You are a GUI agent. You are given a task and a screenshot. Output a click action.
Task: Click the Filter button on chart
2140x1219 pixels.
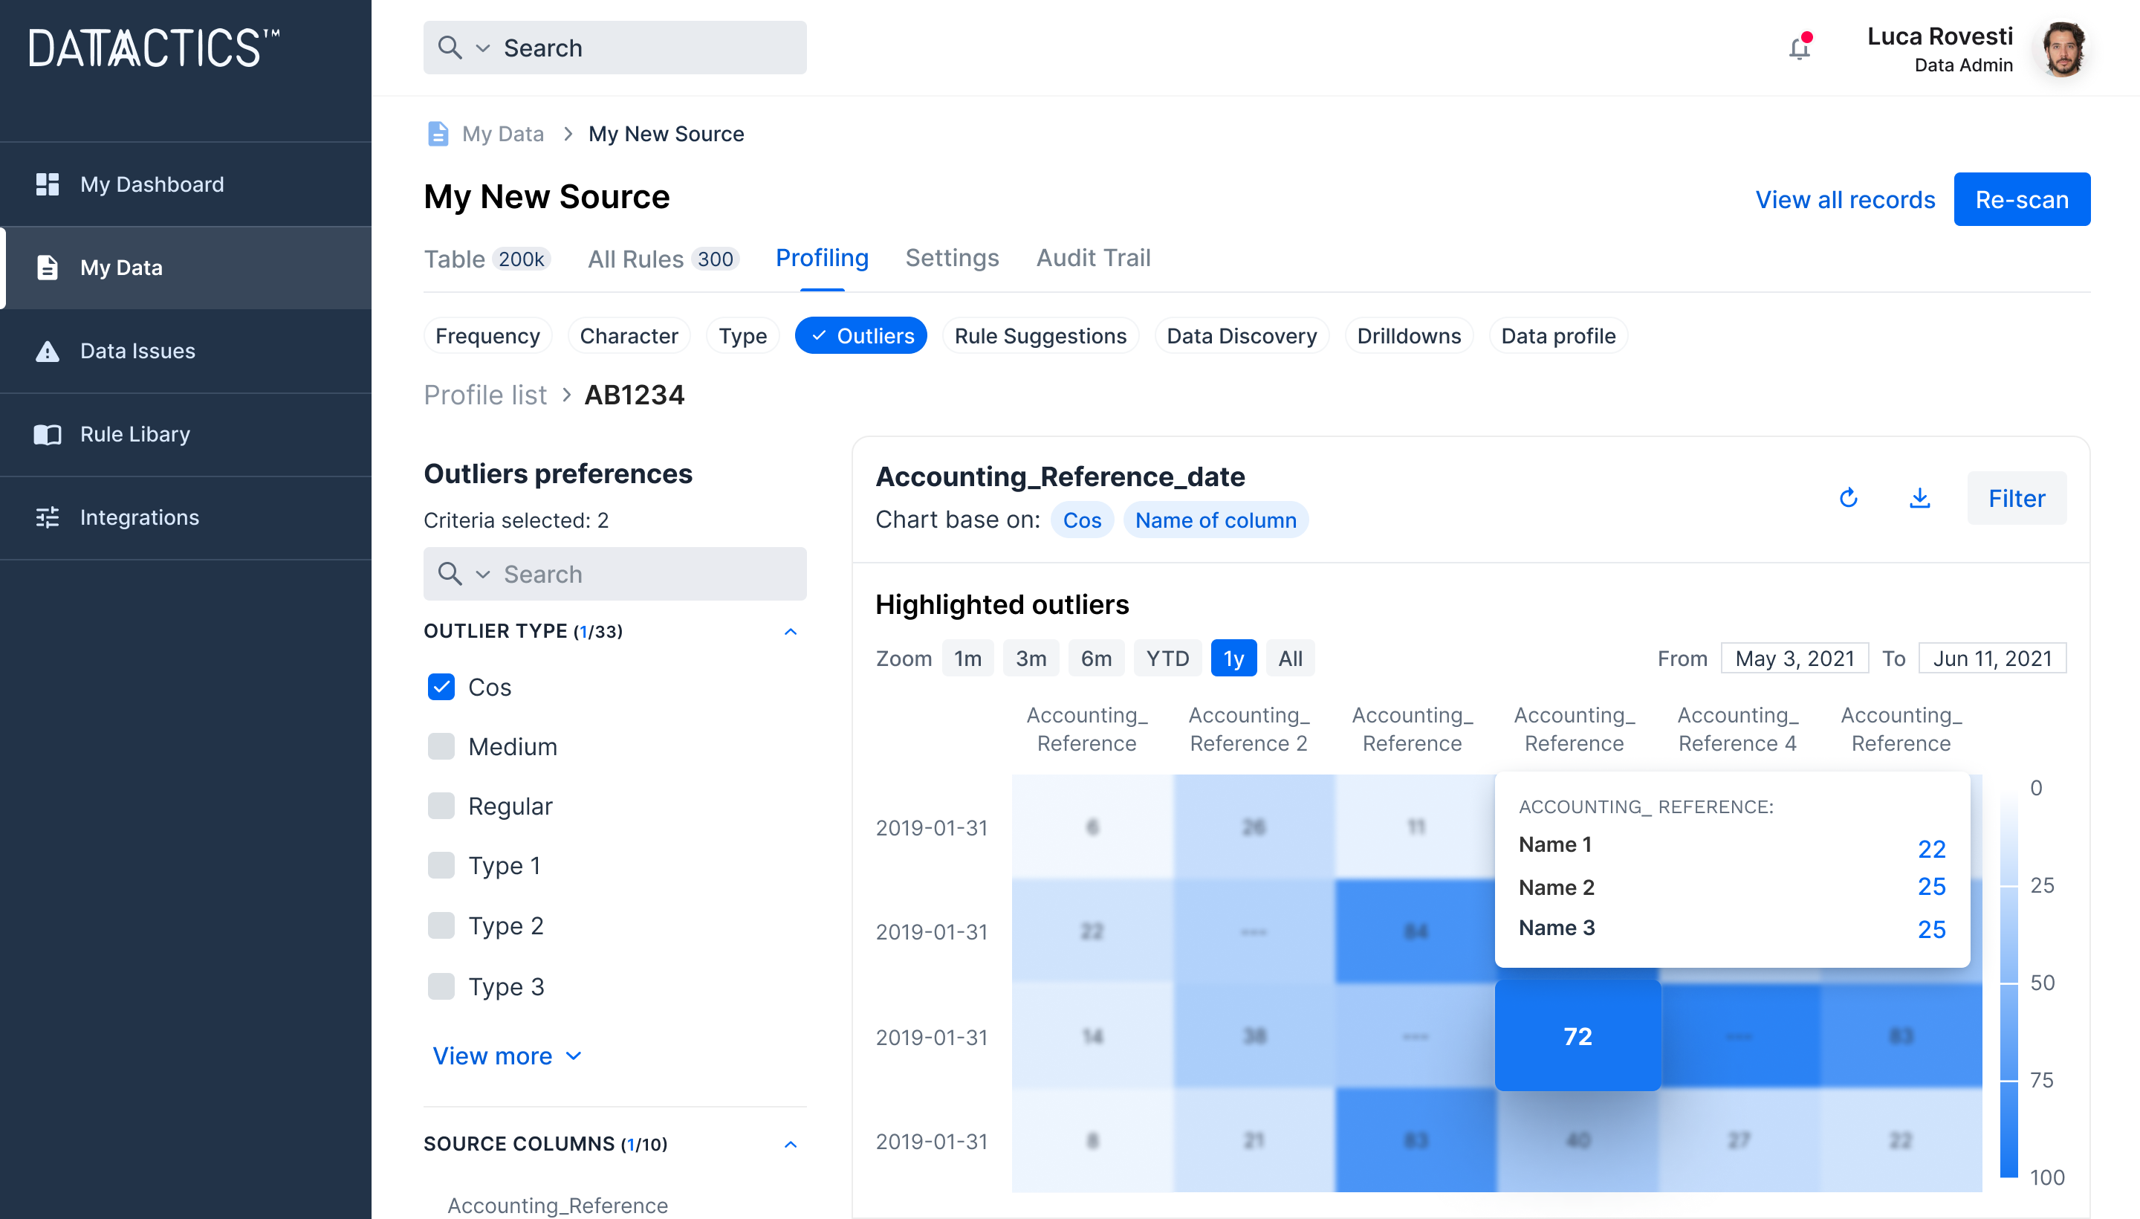click(x=2015, y=497)
